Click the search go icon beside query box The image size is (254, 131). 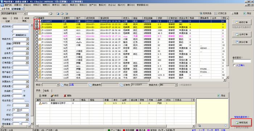pos(51,14)
